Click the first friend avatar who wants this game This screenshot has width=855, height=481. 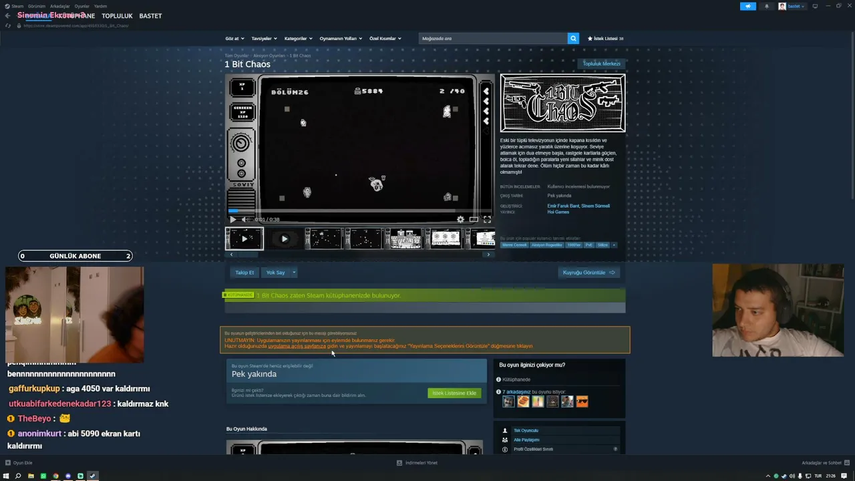(508, 402)
